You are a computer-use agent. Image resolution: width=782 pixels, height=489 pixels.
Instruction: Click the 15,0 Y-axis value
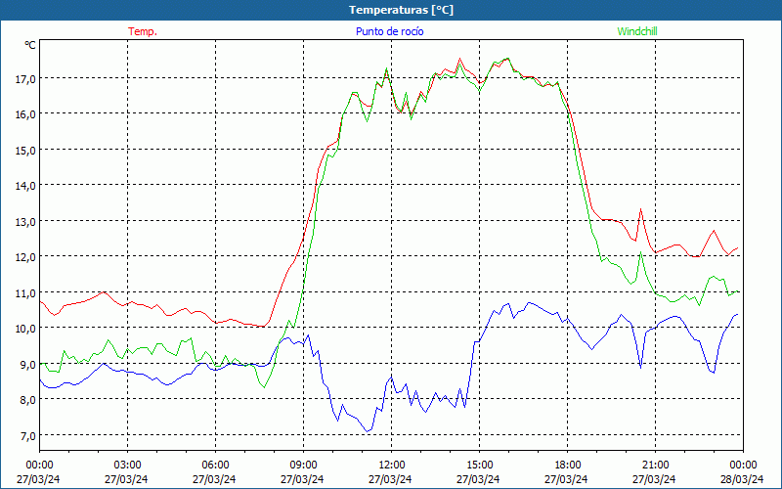tap(26, 151)
